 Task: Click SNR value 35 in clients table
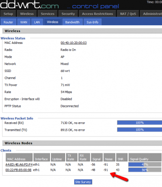click(118, 165)
